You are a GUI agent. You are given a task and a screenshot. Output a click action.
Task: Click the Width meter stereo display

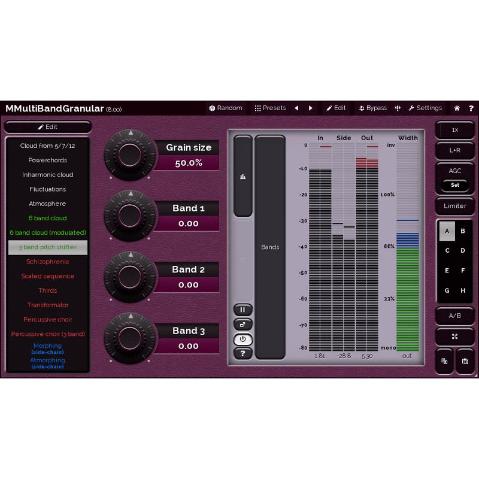[408, 247]
